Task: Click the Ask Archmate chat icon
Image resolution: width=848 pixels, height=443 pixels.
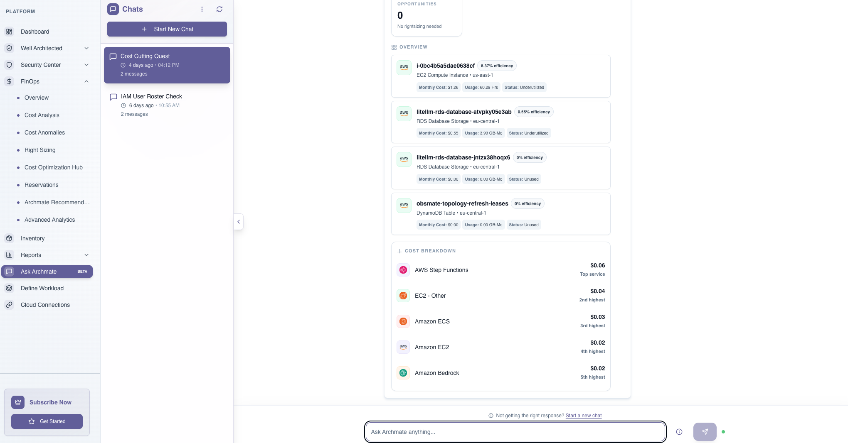Action: click(x=9, y=272)
